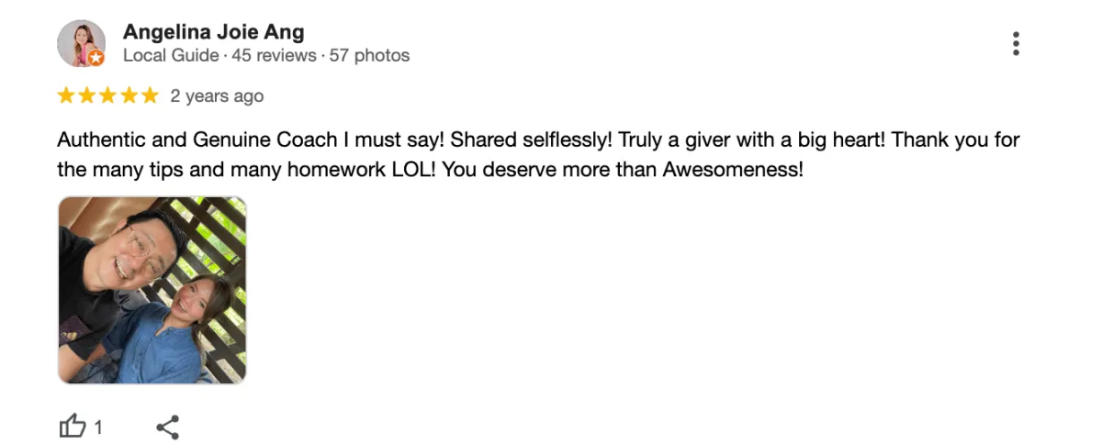Click the 57 photos text

370,56
